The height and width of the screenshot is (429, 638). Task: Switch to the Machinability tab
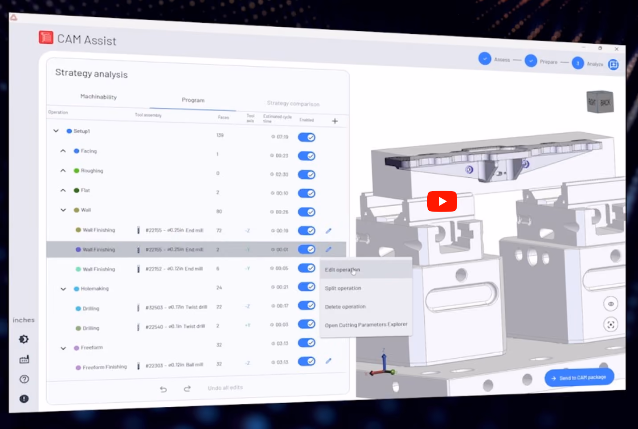(x=98, y=97)
